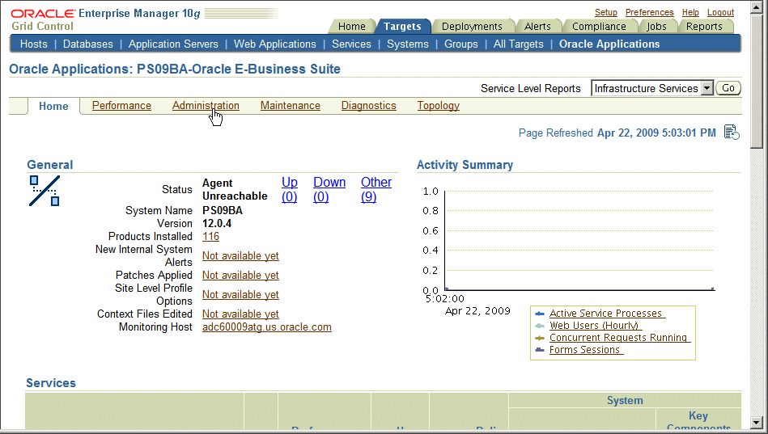
Task: Open the Maintenance page tab
Action: (x=290, y=106)
